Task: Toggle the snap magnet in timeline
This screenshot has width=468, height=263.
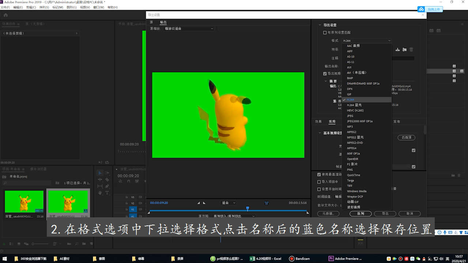Action: click(128, 181)
